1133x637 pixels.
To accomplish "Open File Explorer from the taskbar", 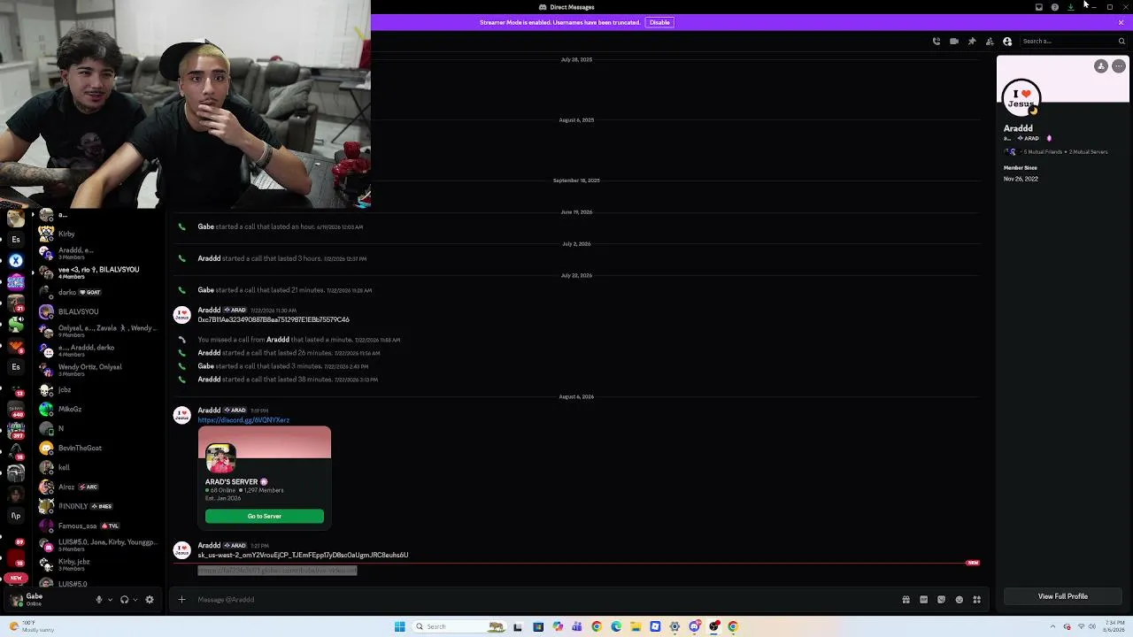I will pos(636,626).
